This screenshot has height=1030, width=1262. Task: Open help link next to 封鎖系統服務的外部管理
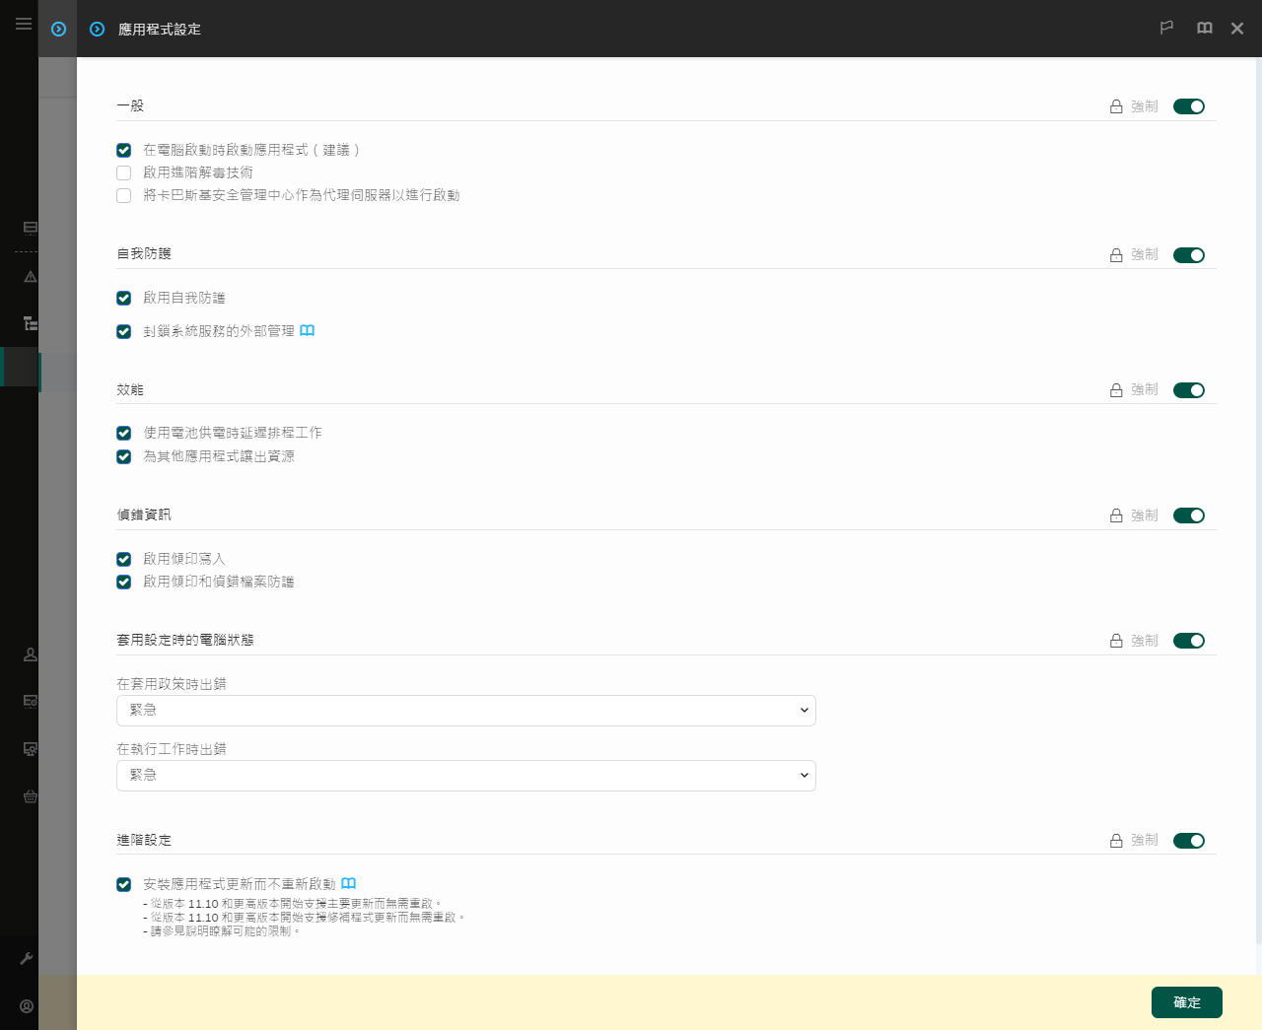[x=307, y=330]
